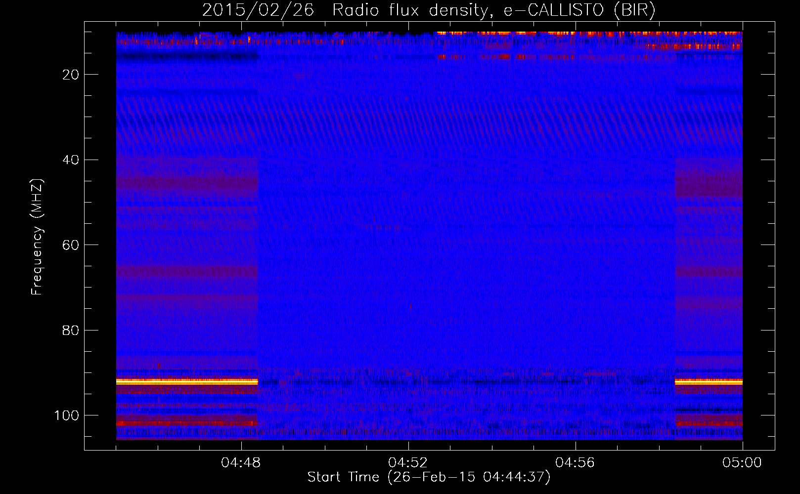
Task: Click the 05:00 time tick label
Action: [742, 463]
